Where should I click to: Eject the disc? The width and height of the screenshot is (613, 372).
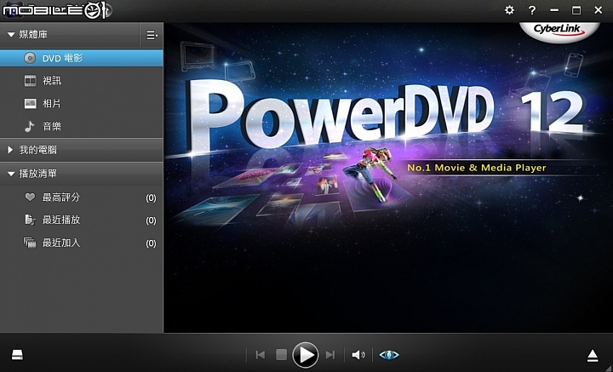click(x=593, y=355)
